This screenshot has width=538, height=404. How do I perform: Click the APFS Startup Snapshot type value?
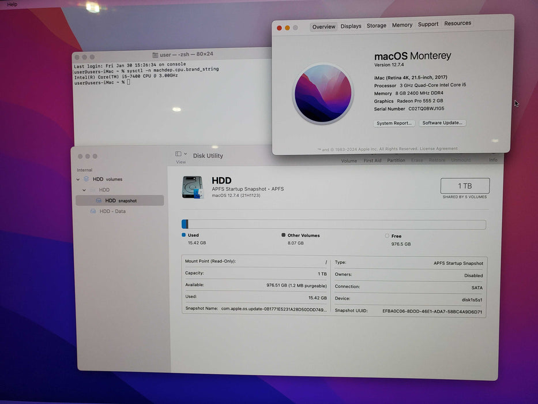[x=458, y=263]
